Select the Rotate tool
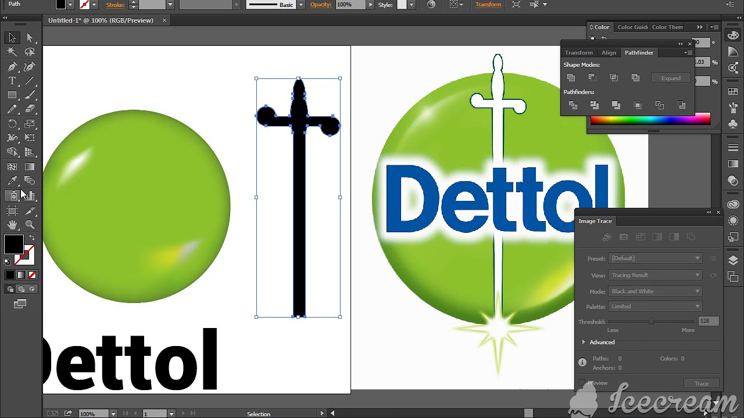This screenshot has width=744, height=418. 12,124
